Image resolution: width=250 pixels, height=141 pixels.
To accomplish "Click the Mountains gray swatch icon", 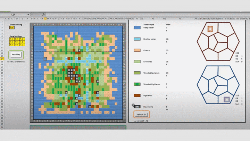I will pyautogui.click(x=137, y=107).
